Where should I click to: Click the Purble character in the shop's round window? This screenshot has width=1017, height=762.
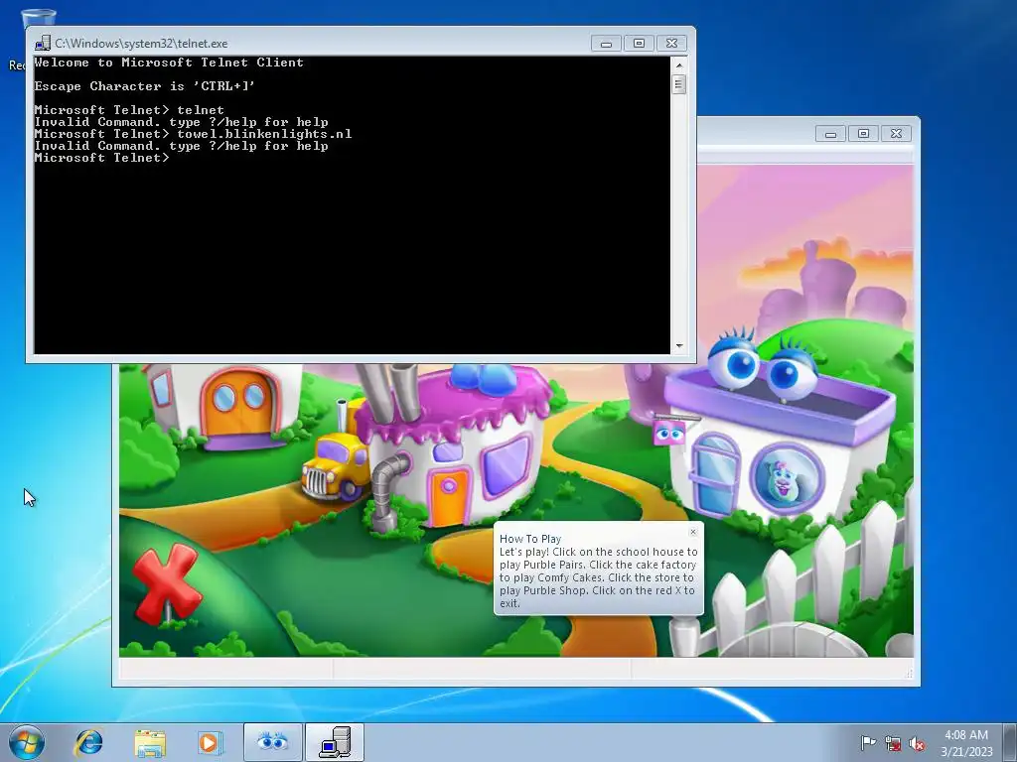click(787, 478)
